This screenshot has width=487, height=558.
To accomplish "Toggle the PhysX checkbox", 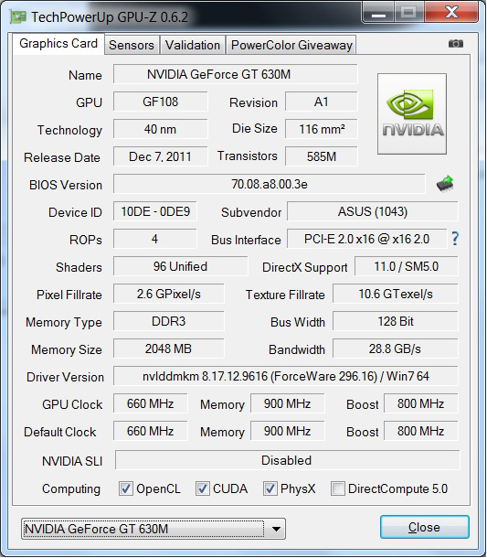I will tap(270, 488).
